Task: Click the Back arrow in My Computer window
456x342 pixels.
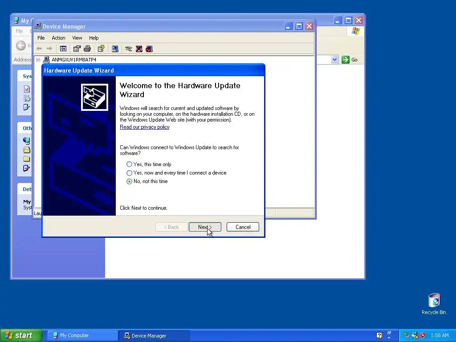Action: pyautogui.click(x=21, y=45)
